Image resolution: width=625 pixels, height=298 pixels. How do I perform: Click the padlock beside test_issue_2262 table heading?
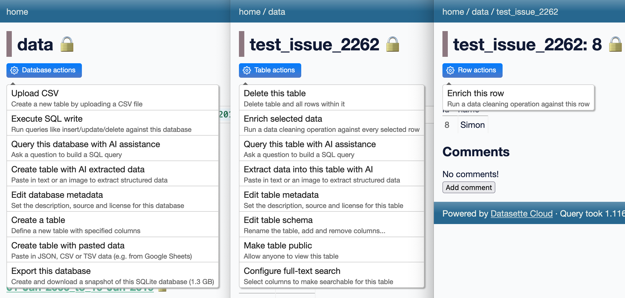(393, 44)
